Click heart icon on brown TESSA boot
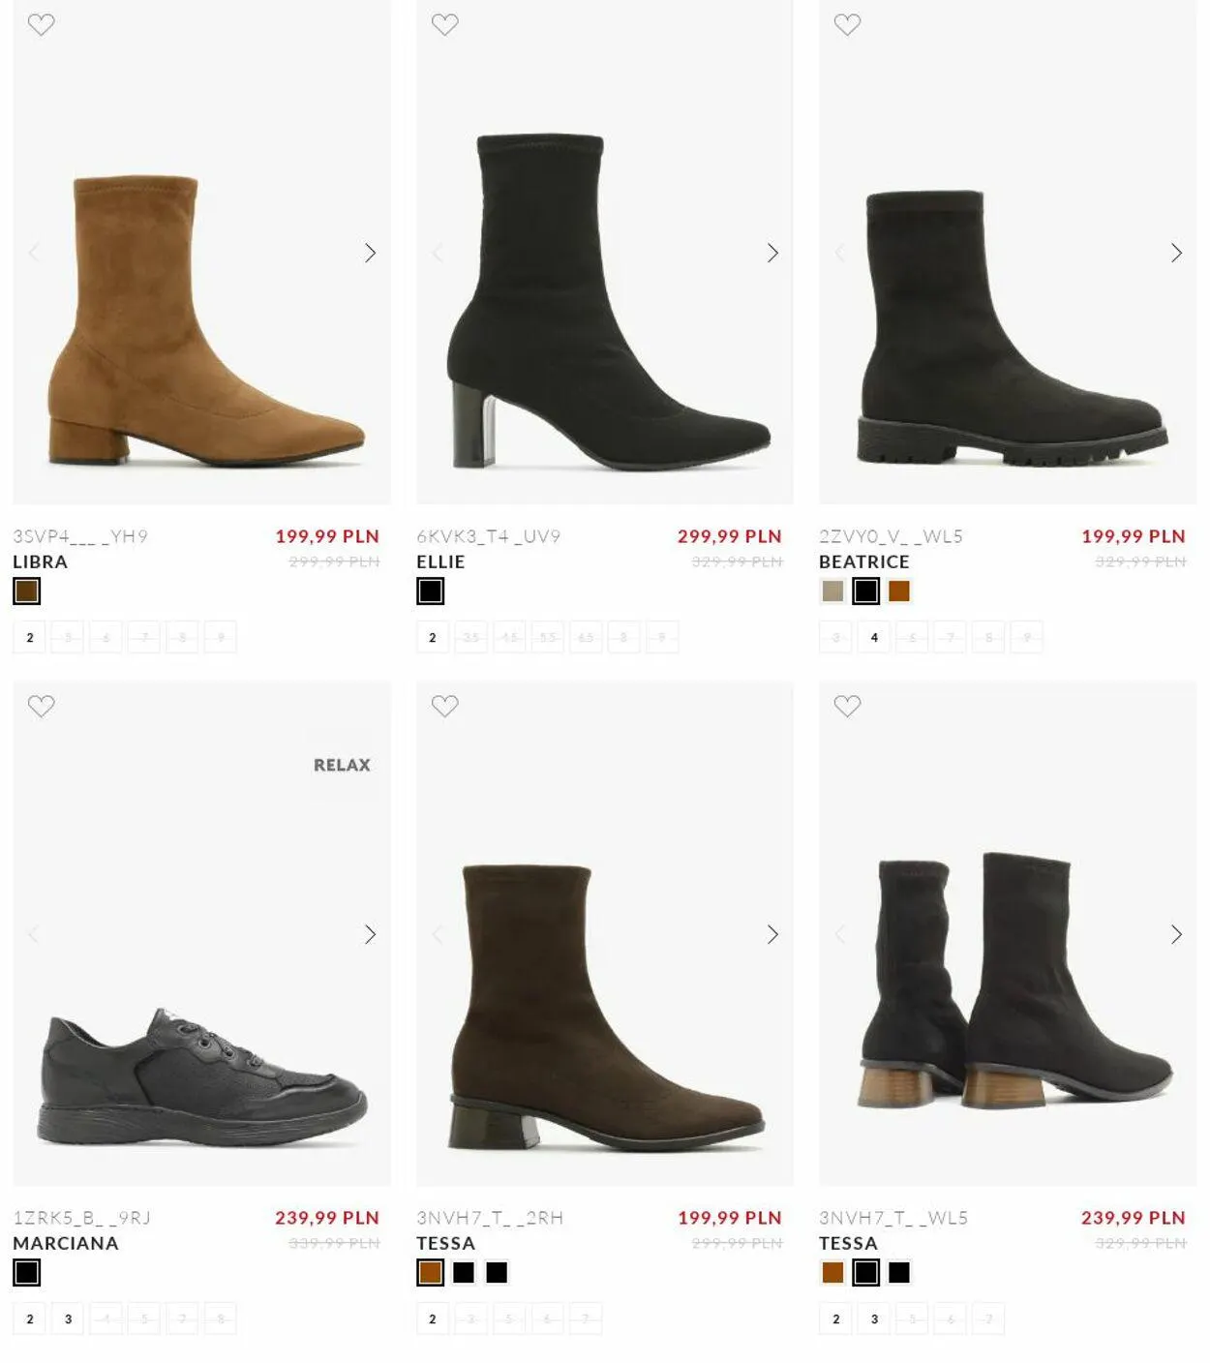Viewport: 1210px width, 1363px height. [444, 706]
